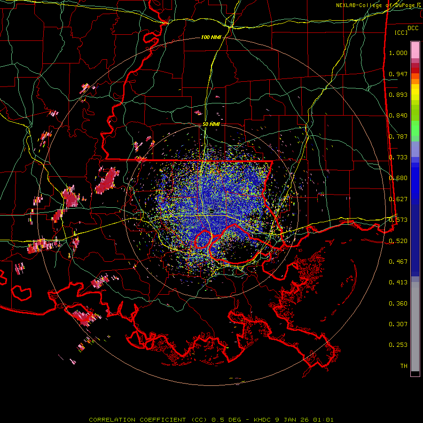The image size is (423, 423).
Task: Click the 0.627 legend value
Action: [398, 199]
